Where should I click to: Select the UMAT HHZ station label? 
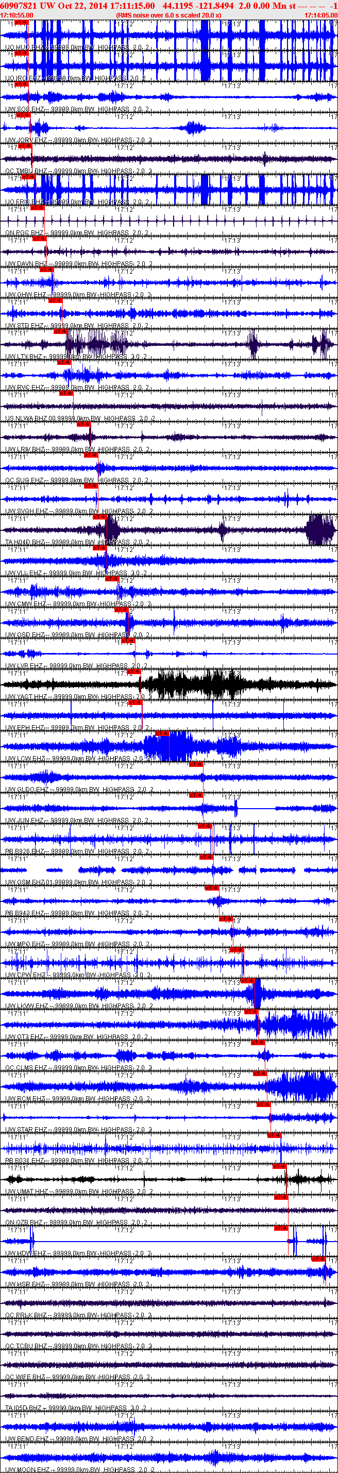click(78, 1192)
